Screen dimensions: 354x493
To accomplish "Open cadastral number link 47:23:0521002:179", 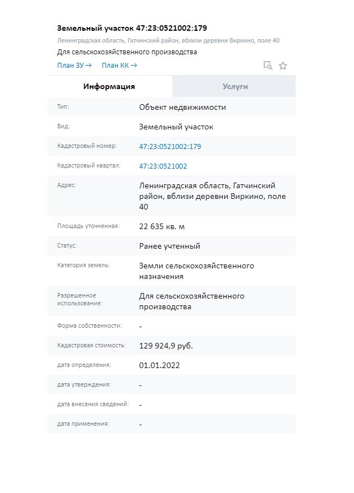I will tap(170, 147).
